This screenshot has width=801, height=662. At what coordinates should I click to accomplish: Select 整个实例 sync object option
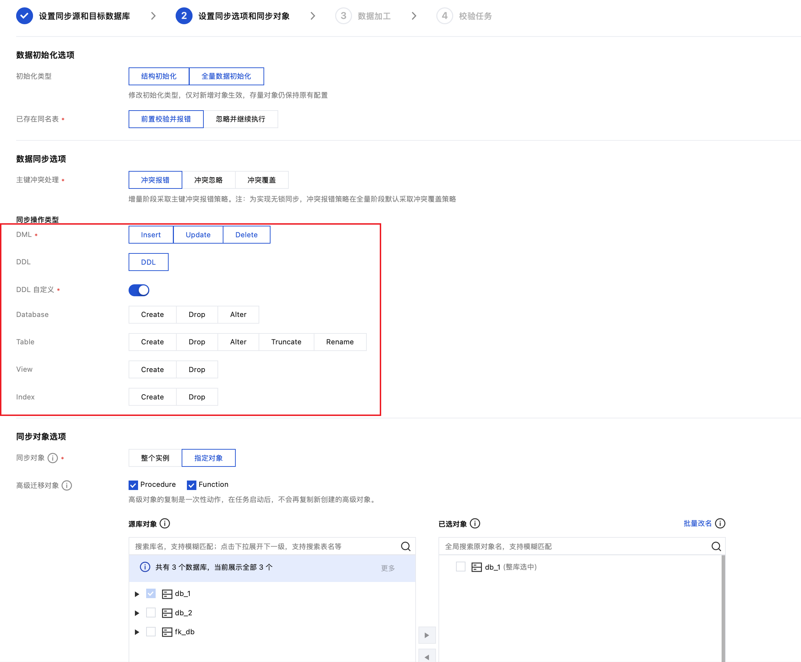(155, 458)
